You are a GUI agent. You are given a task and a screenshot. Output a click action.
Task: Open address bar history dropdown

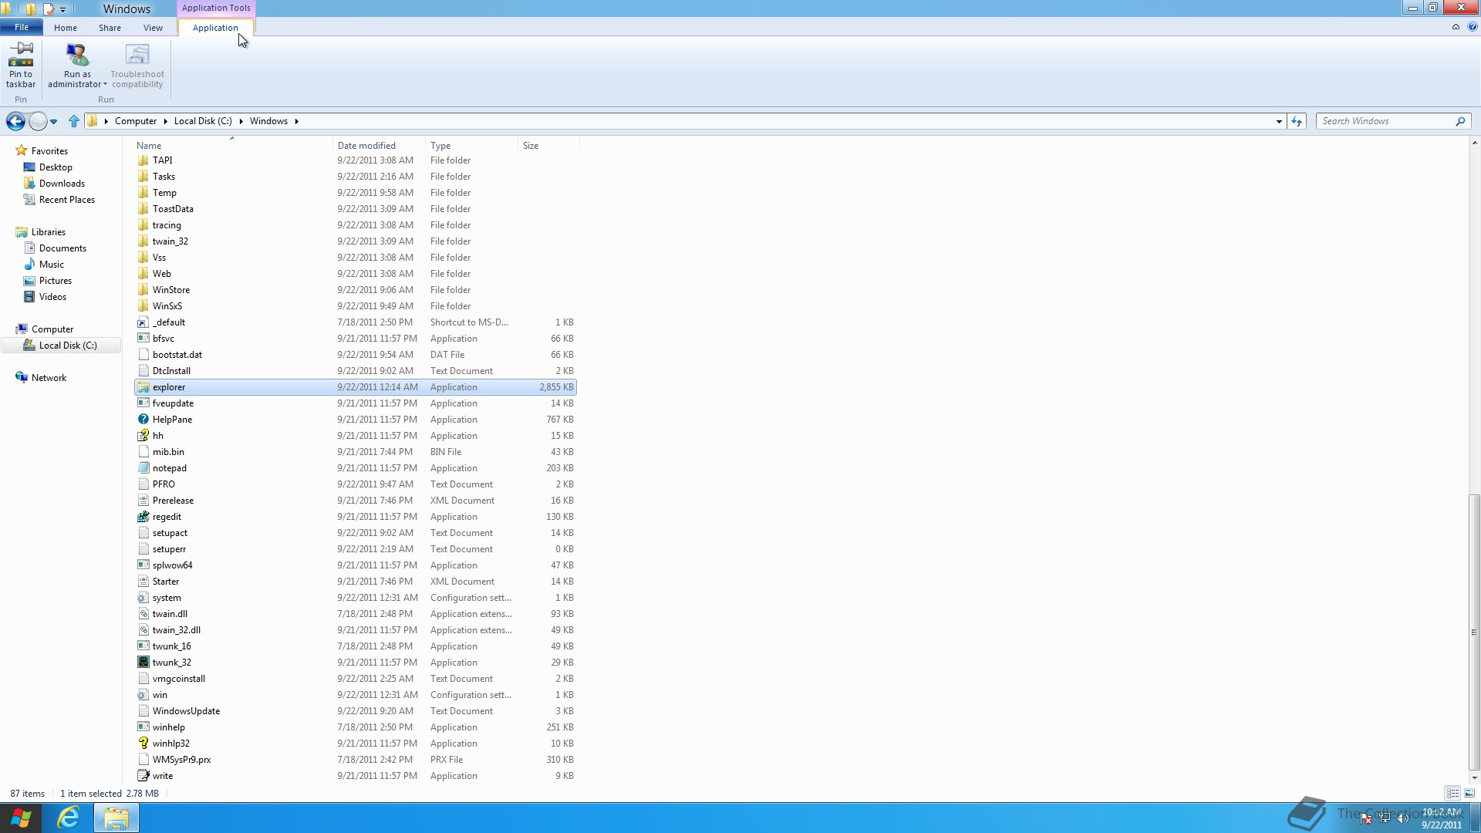click(1279, 121)
